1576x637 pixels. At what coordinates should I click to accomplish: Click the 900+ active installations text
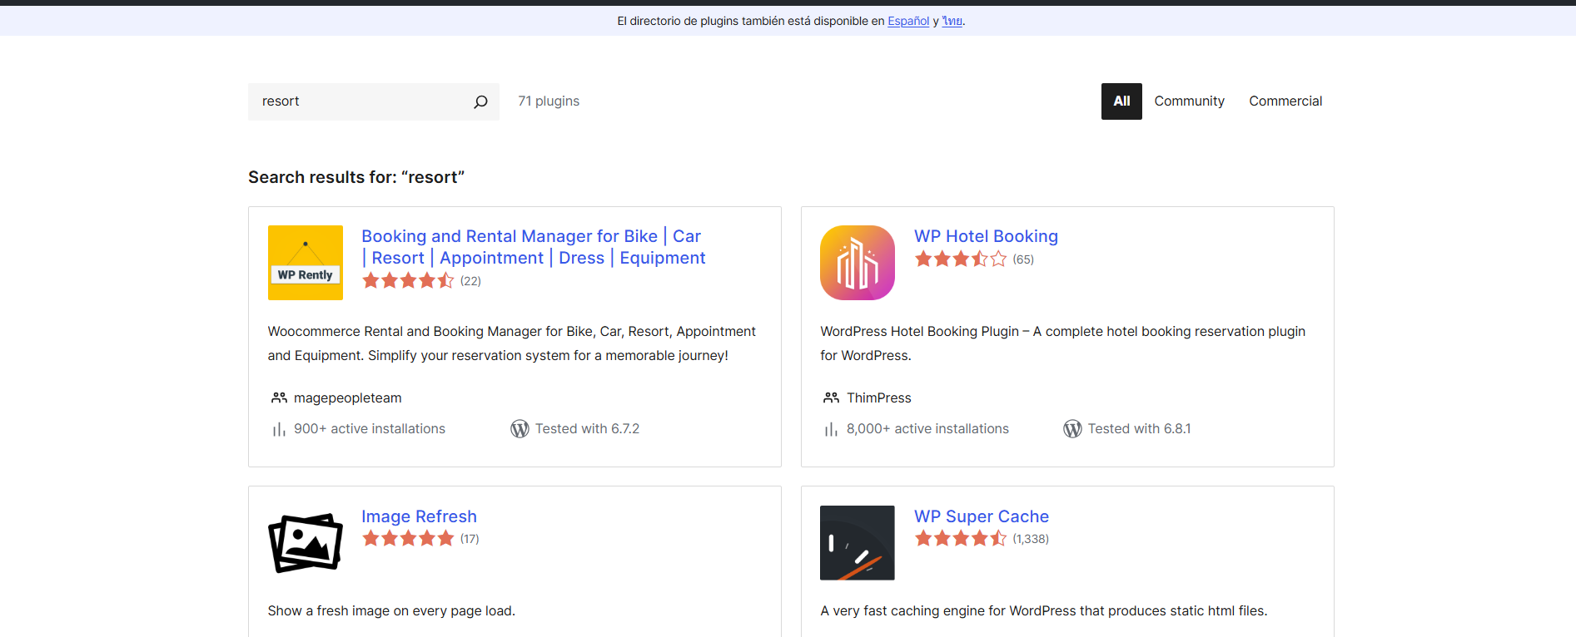370,429
